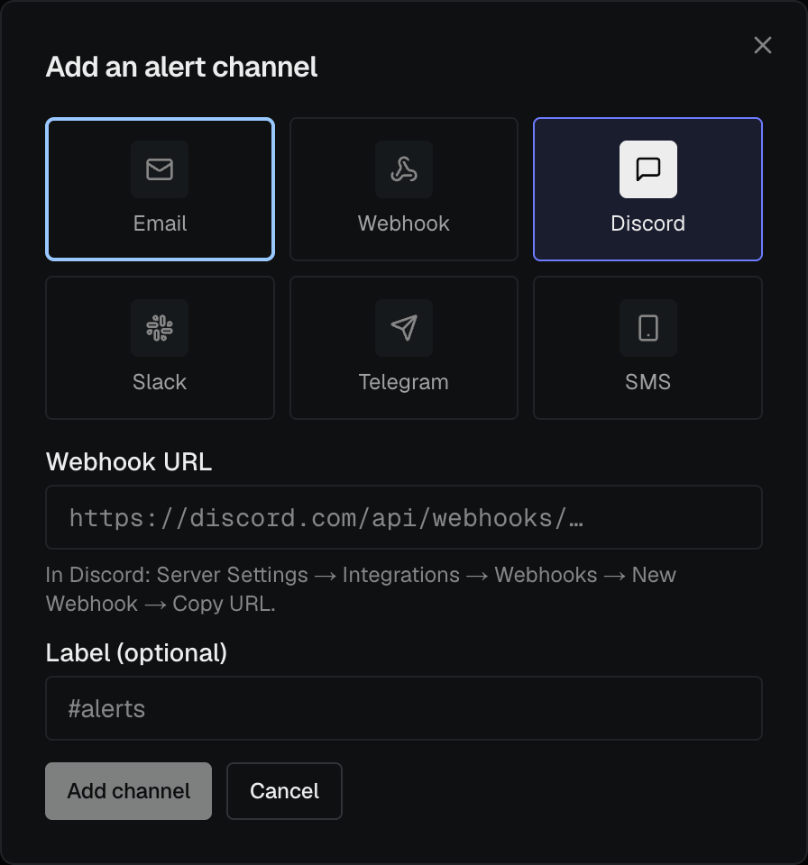Select the Email envelope channel card

pos(160,189)
